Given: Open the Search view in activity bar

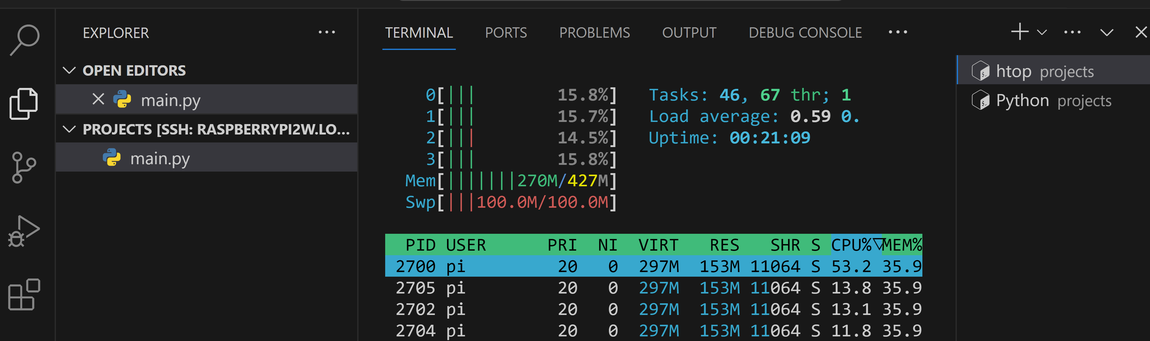Looking at the screenshot, I should pyautogui.click(x=25, y=40).
